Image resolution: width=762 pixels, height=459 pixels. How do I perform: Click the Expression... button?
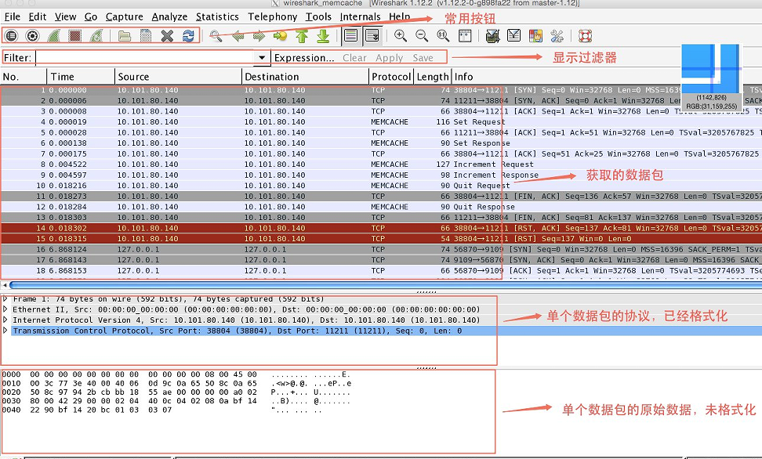[304, 58]
